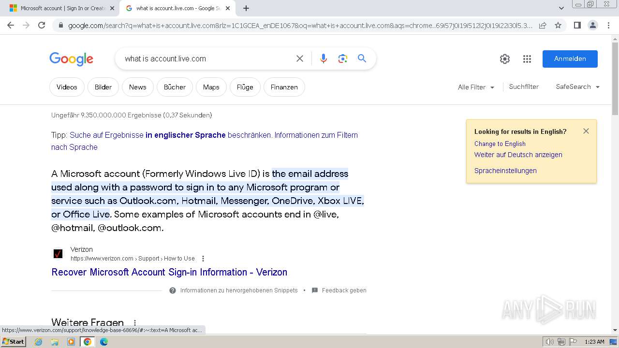Expand the SafeSearch dropdown

pyautogui.click(x=578, y=87)
